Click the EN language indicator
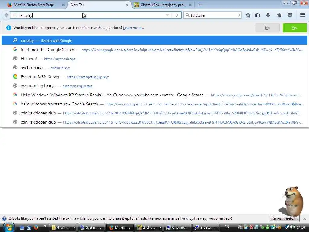 (227, 227)
